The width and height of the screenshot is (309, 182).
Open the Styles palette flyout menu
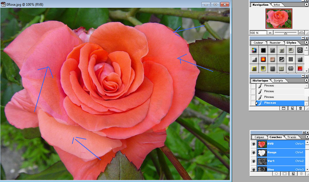tap(306, 42)
